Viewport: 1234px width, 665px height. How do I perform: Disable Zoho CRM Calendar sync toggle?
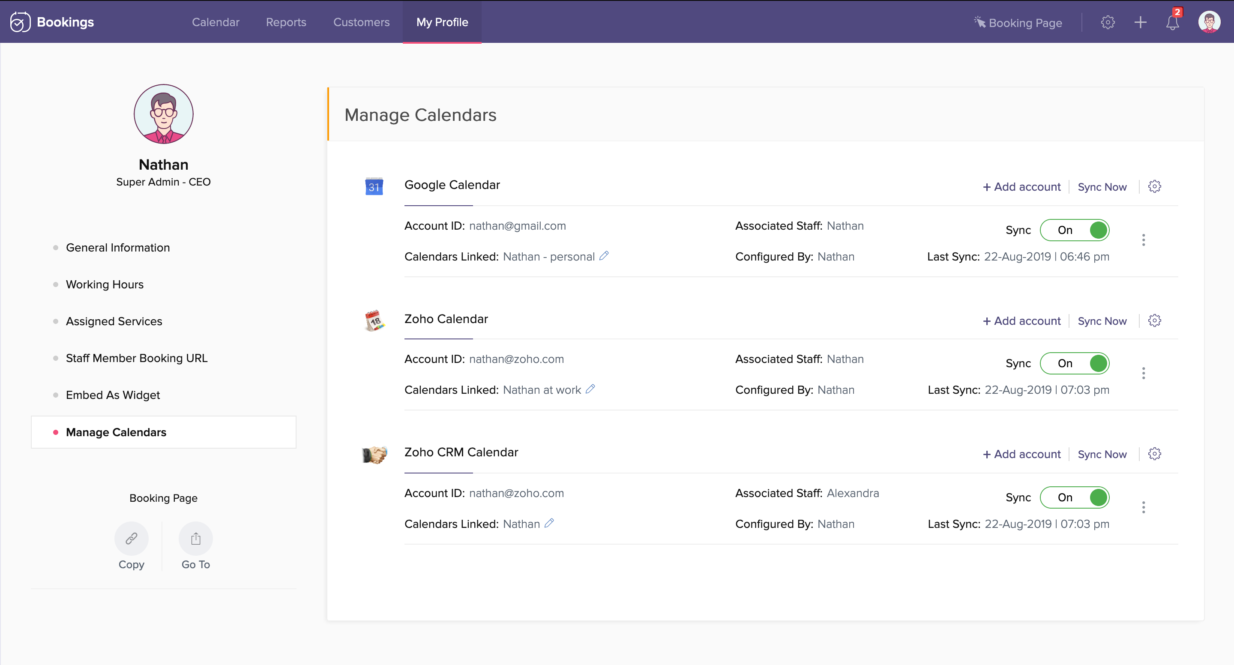click(1075, 497)
